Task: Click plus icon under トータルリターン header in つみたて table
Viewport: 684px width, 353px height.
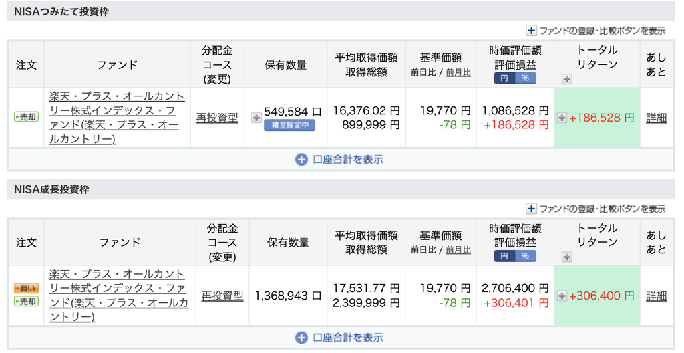Action: (566, 79)
